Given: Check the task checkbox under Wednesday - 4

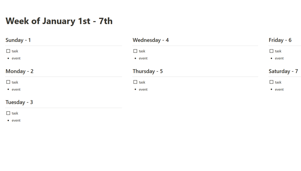Looking at the screenshot, I should click(x=135, y=51).
